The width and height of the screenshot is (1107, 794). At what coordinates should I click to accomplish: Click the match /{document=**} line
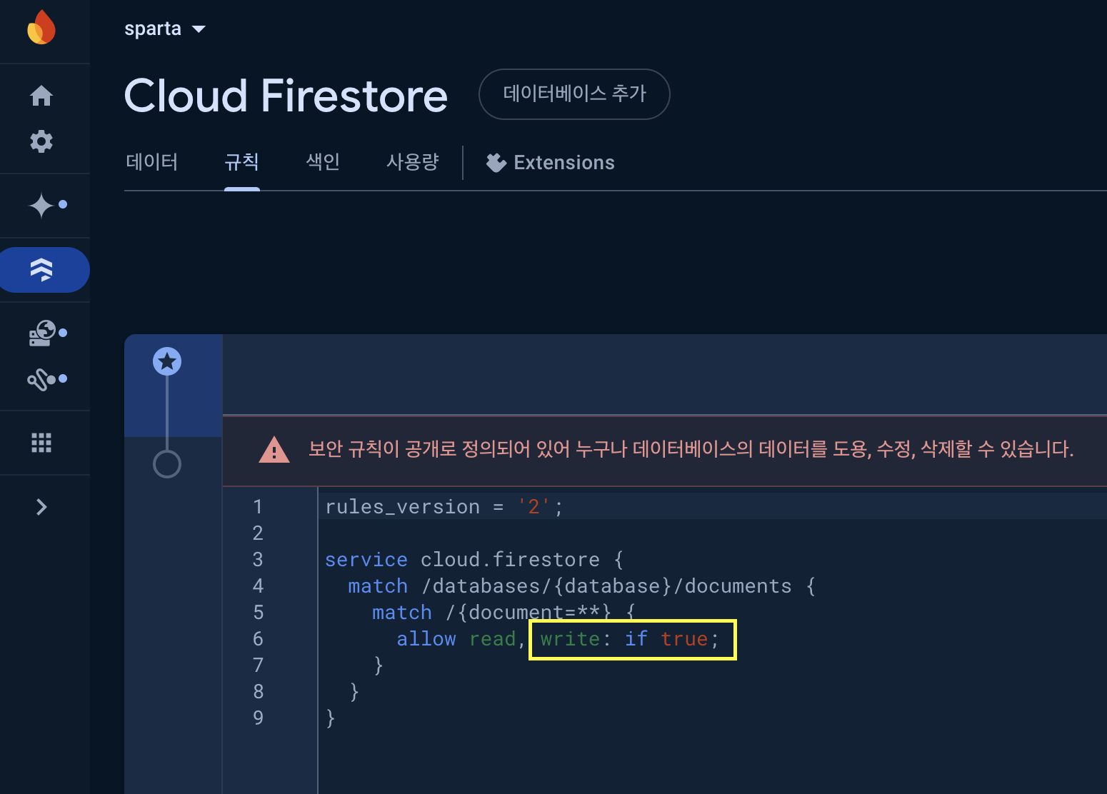504,612
